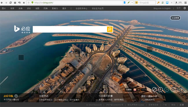Share image via the Weibo icon
Viewport: 188px width, 107px height.
(x=135, y=90)
